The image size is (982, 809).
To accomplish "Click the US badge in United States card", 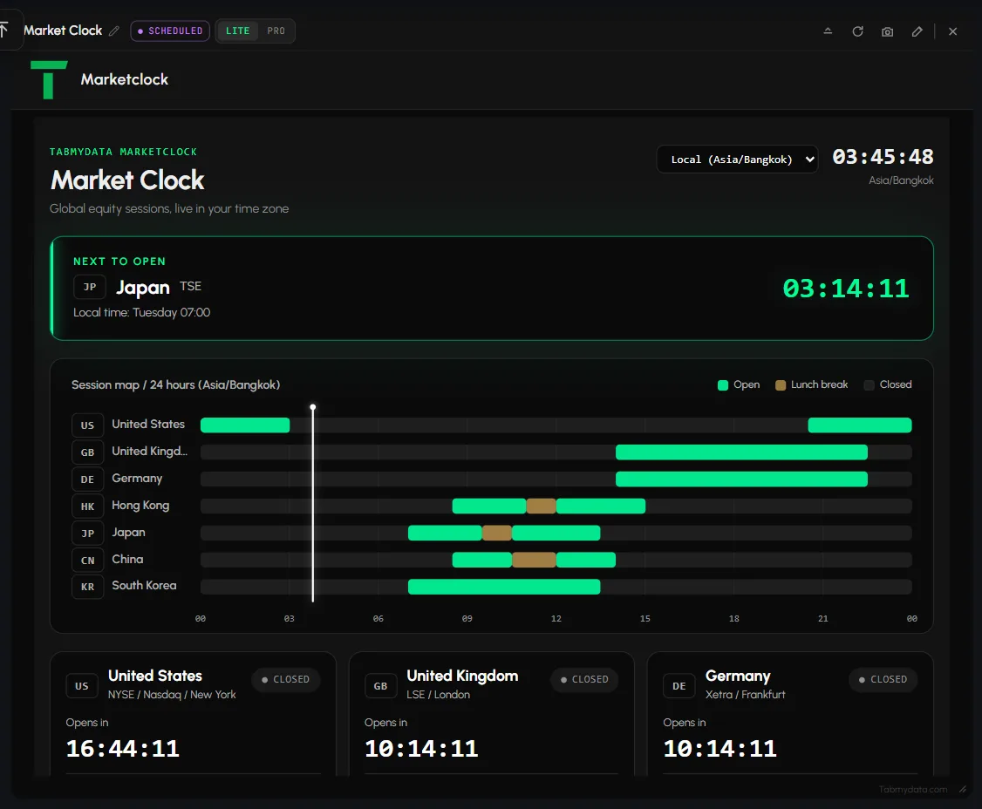I will tap(82, 686).
